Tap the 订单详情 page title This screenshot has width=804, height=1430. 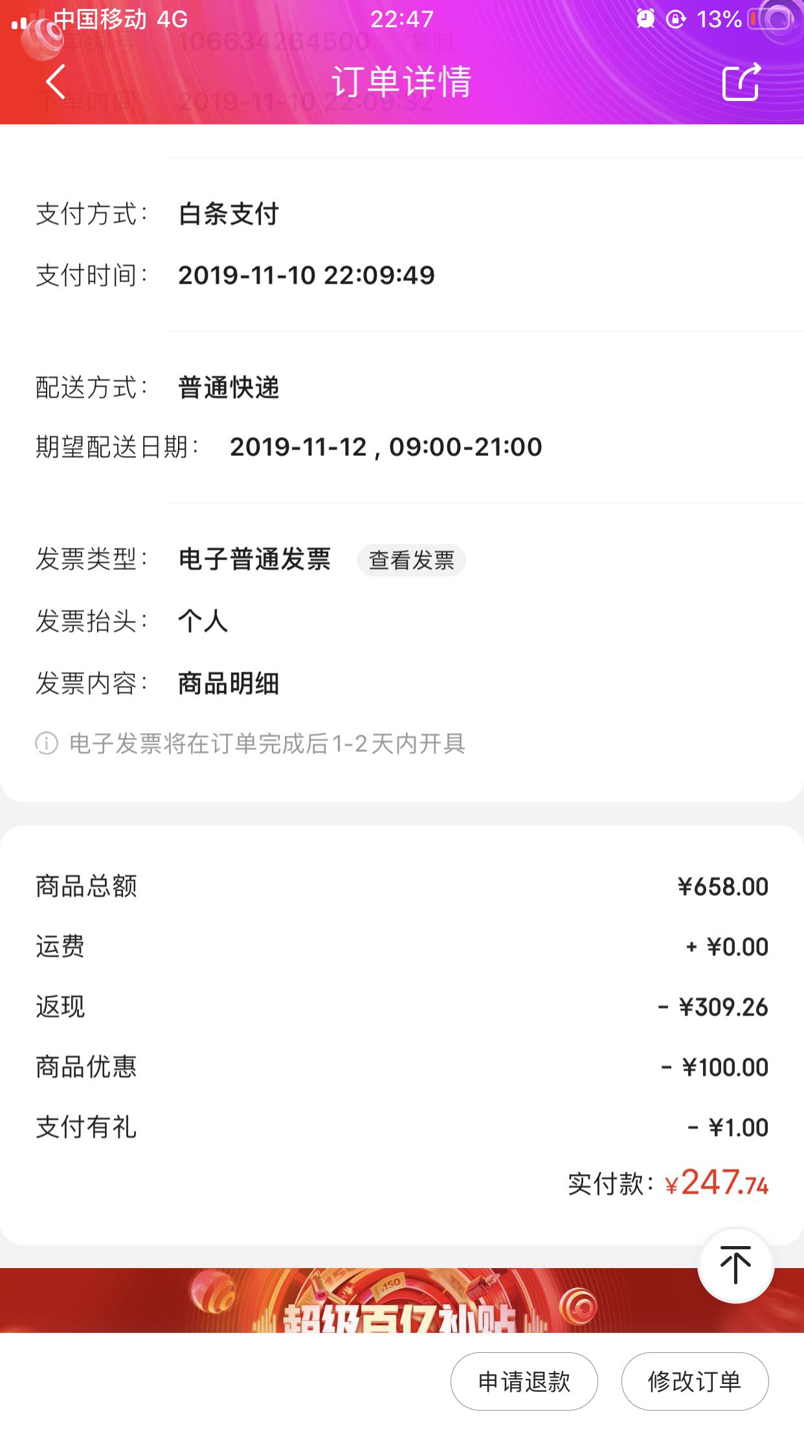401,82
